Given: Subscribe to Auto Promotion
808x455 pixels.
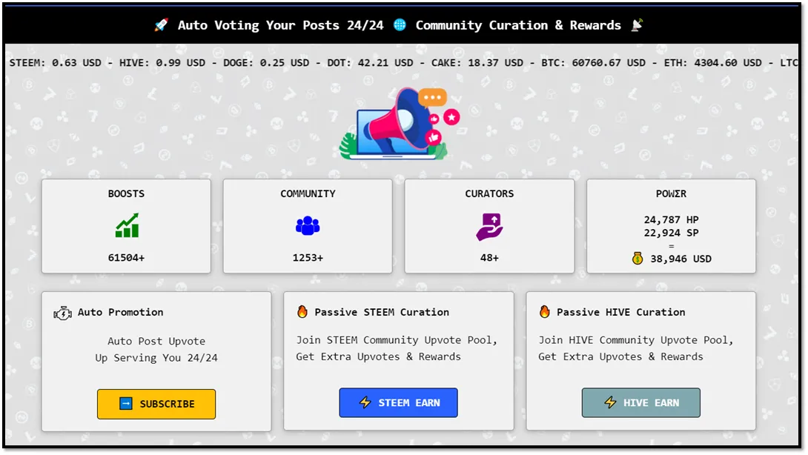Looking at the screenshot, I should click(x=156, y=404).
